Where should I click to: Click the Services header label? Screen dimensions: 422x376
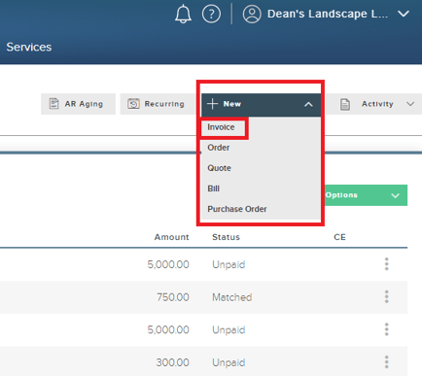(x=29, y=48)
